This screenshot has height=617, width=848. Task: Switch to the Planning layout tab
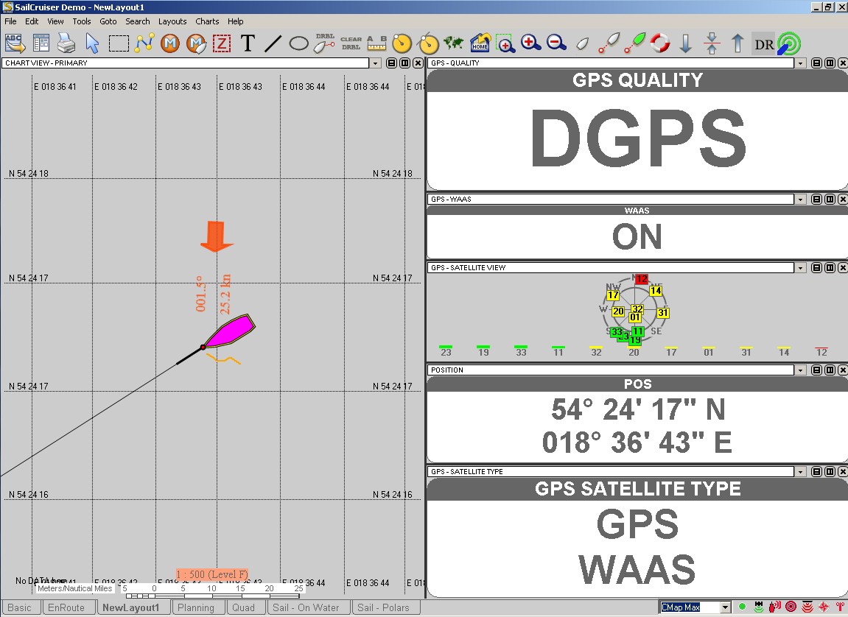coord(196,608)
